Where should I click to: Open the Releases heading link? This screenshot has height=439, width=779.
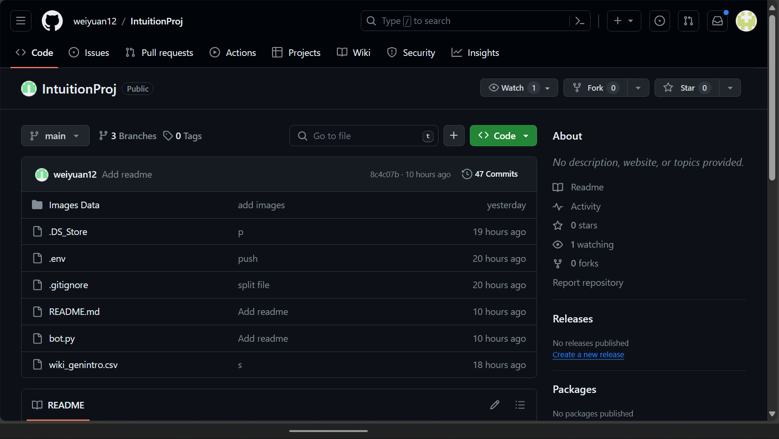573,319
